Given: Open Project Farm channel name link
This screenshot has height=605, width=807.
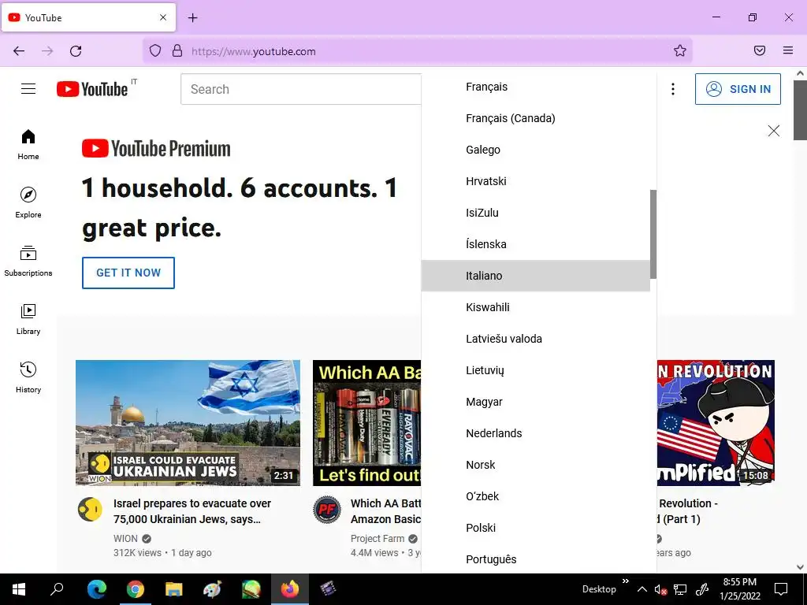Looking at the screenshot, I should click(377, 539).
